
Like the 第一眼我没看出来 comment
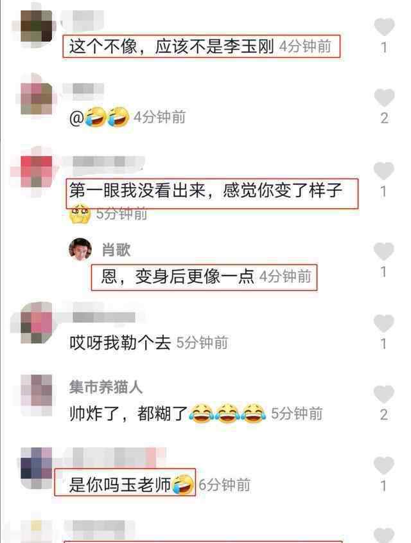(x=383, y=171)
